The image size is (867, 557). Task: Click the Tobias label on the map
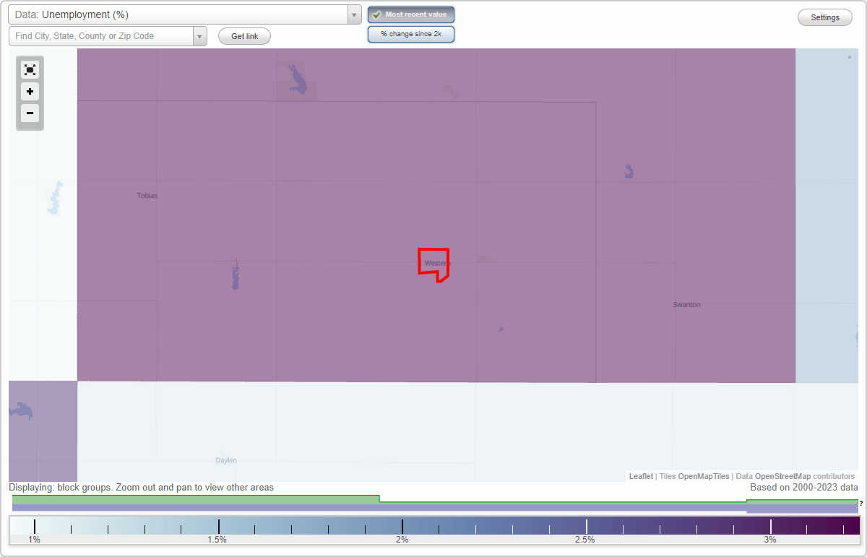[147, 196]
